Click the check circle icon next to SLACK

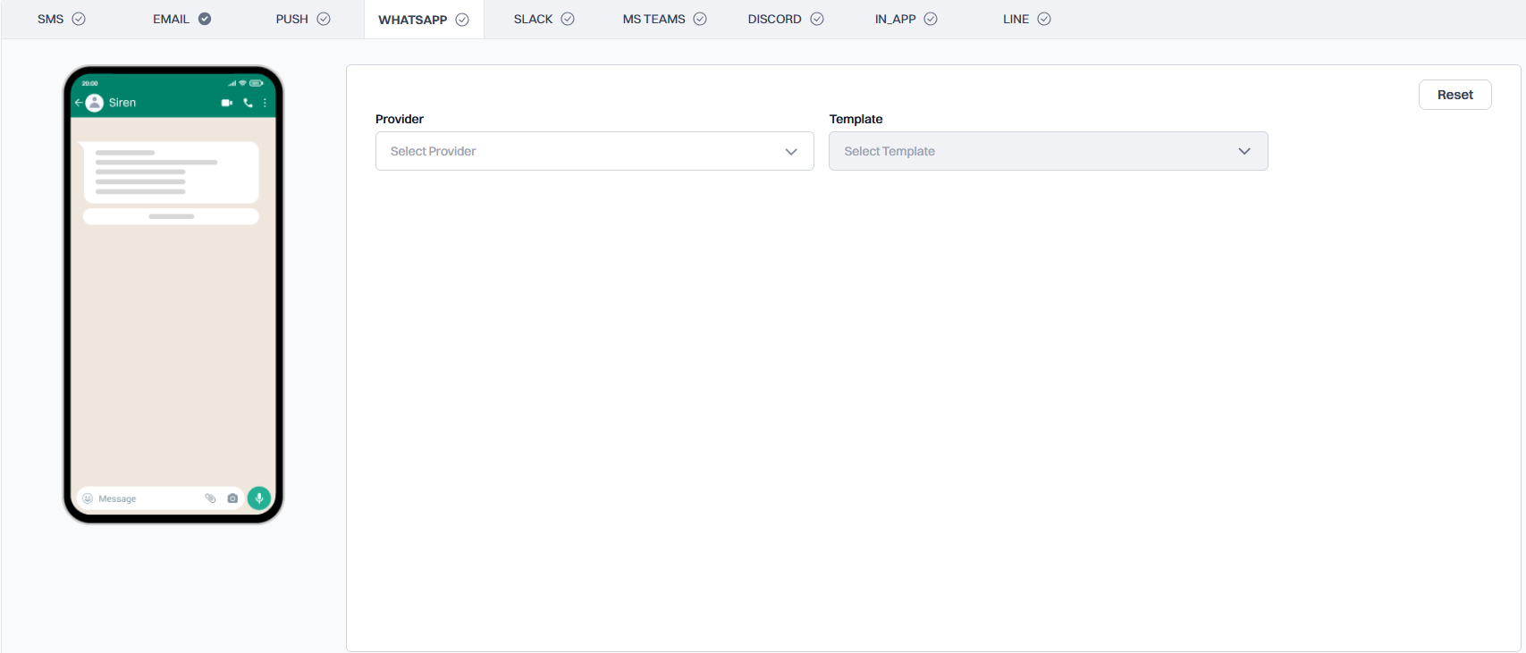(568, 19)
